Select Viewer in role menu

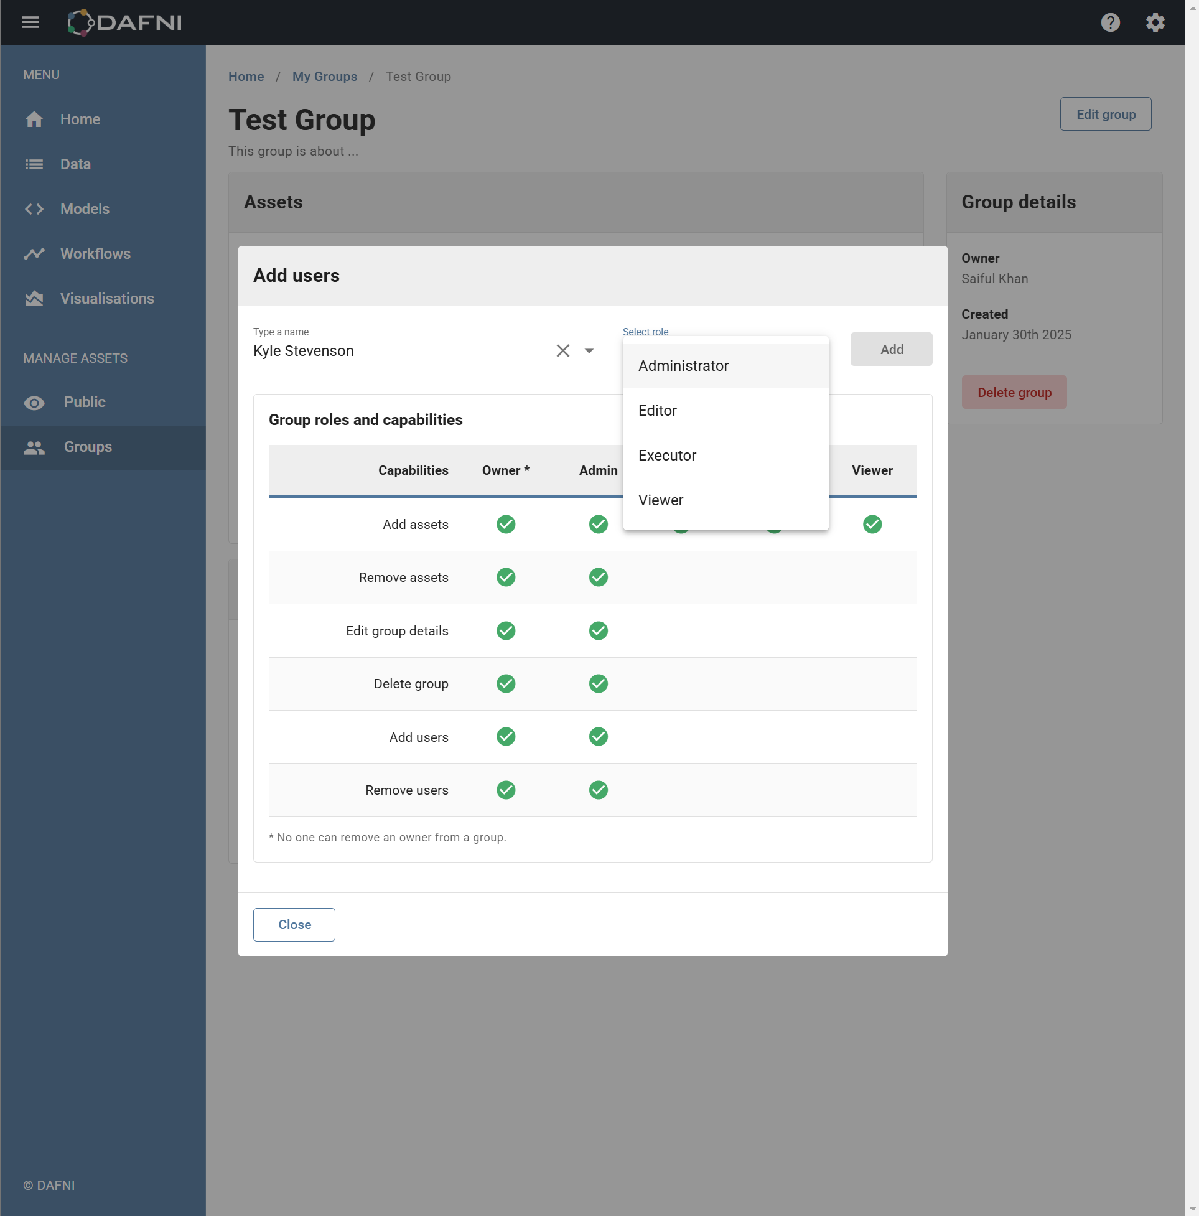660,500
